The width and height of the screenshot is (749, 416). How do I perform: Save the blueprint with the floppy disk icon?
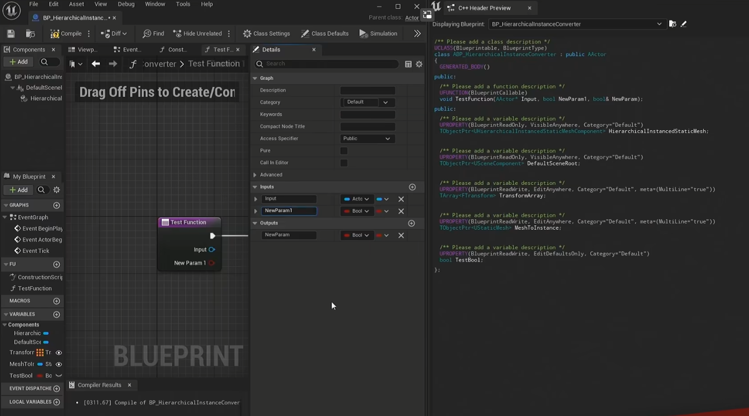click(11, 33)
